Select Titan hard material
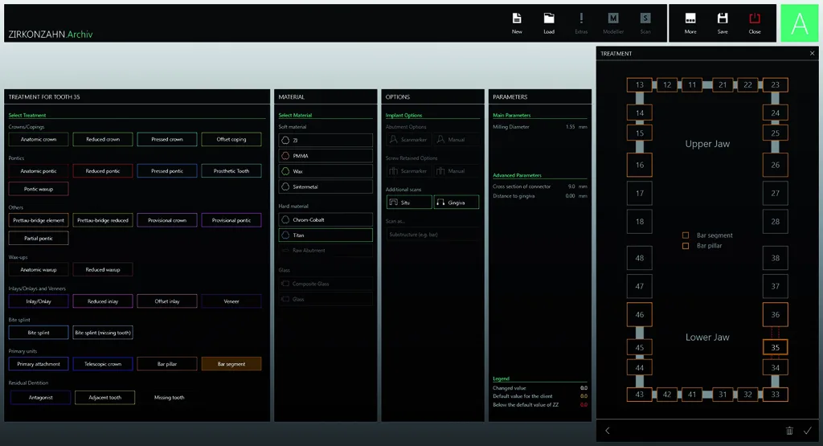 click(326, 235)
